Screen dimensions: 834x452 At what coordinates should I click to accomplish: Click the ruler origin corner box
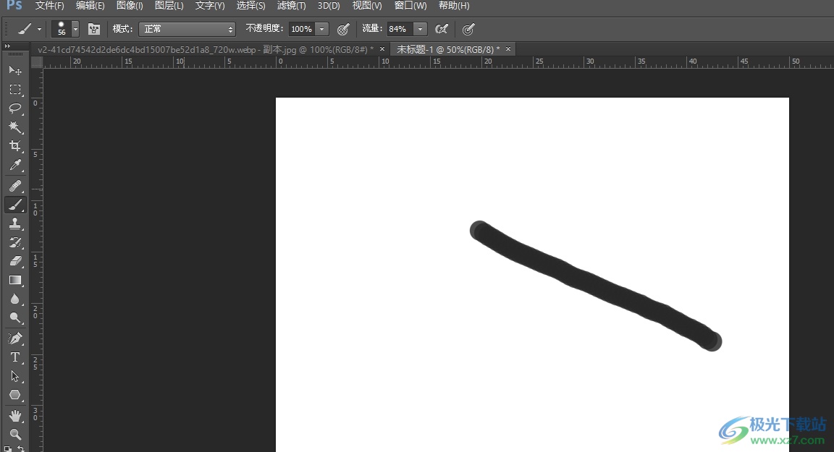click(37, 62)
